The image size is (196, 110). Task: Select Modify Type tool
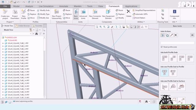click(43, 14)
